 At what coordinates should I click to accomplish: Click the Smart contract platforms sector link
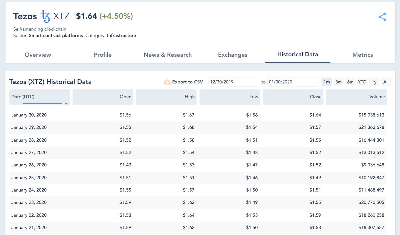pos(56,35)
